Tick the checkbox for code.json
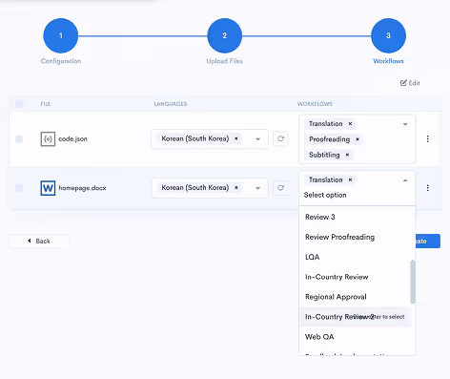450x379 pixels. pos(19,139)
